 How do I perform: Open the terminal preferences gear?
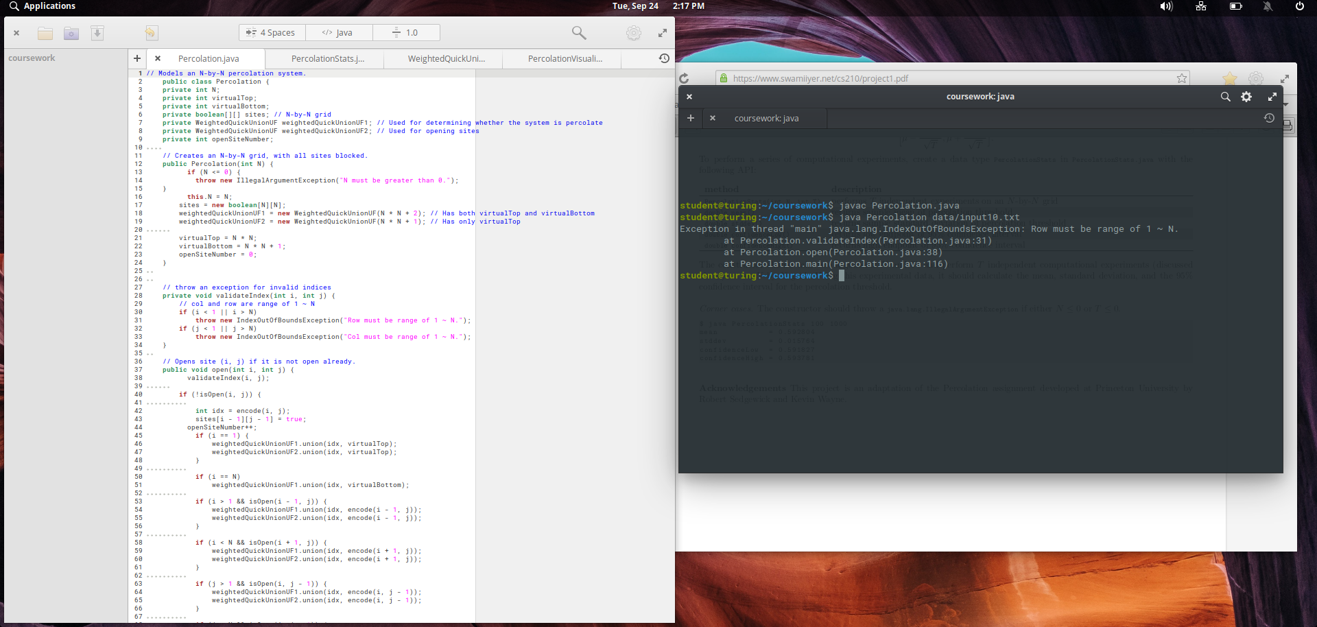coord(1246,97)
